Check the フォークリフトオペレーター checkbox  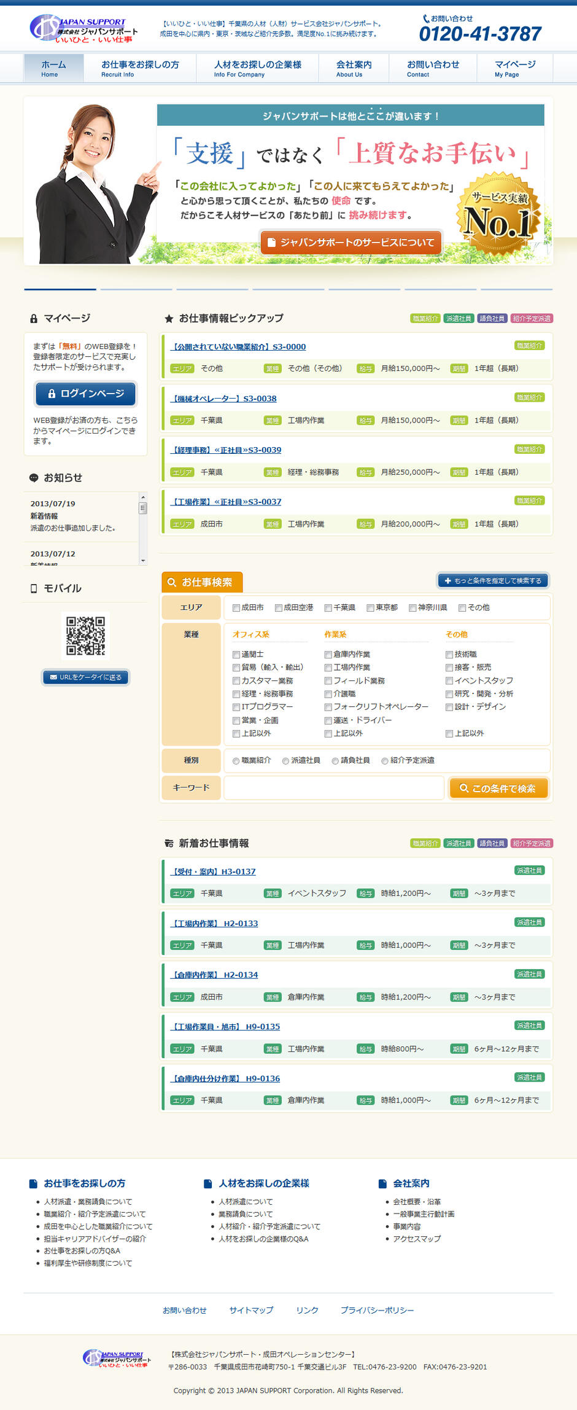328,707
